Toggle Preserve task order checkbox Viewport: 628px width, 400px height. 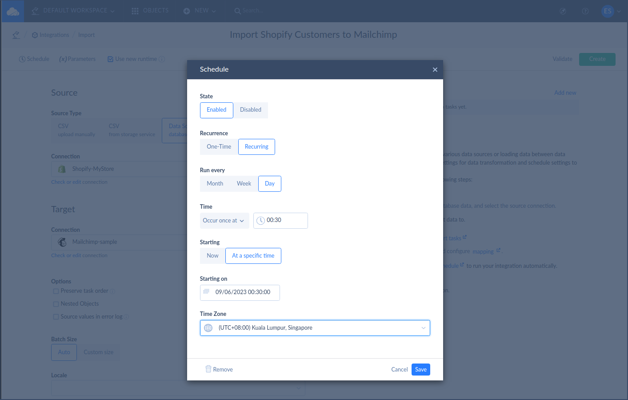click(x=56, y=291)
